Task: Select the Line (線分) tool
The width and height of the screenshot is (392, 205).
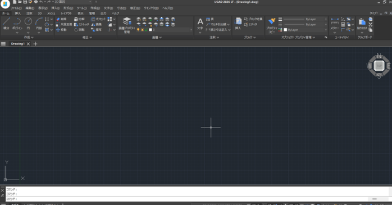Action: point(6,24)
